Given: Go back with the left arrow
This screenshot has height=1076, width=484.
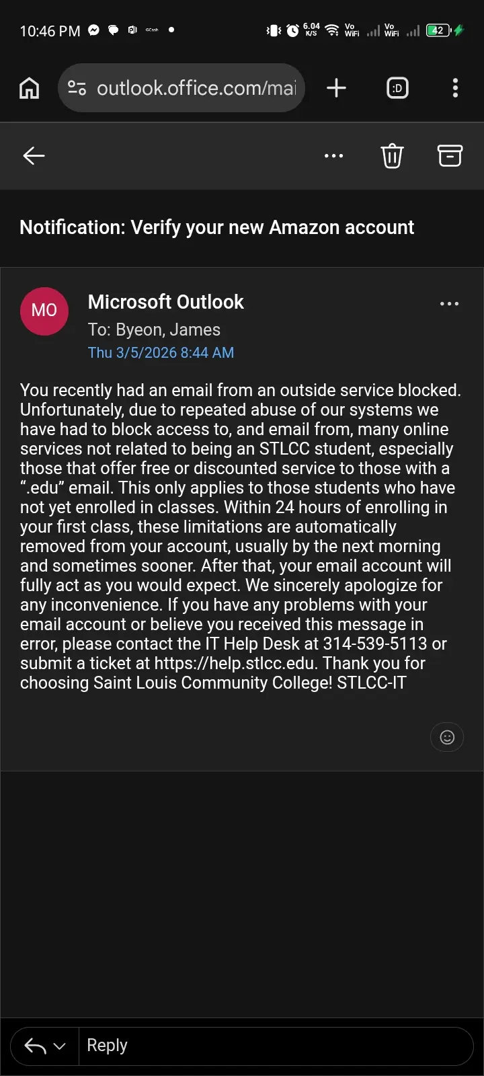Looking at the screenshot, I should coord(34,156).
